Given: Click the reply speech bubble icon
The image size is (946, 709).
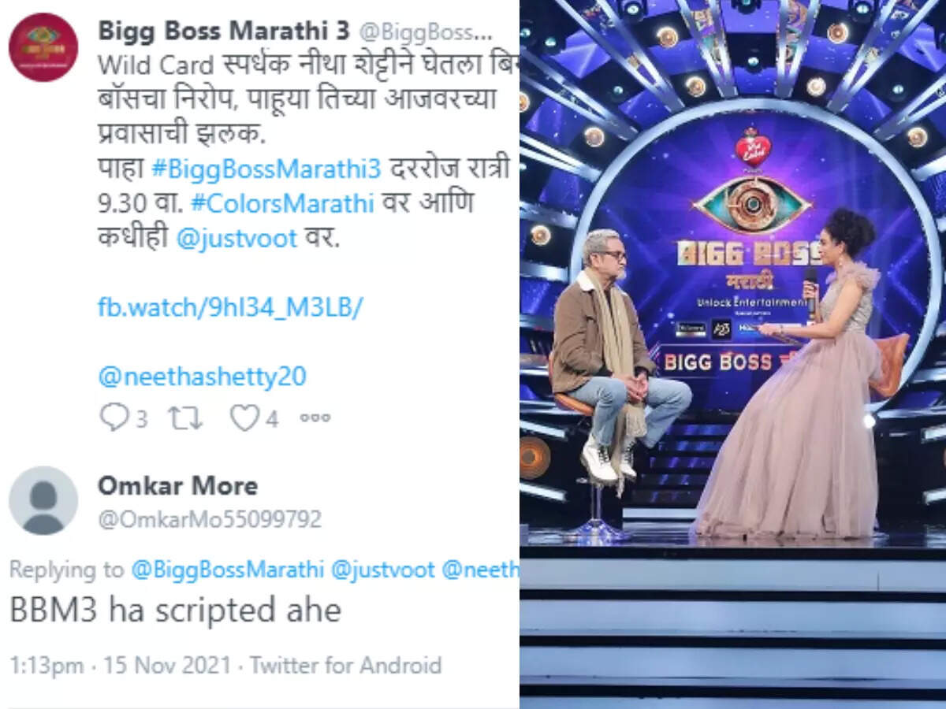Looking at the screenshot, I should 114,418.
